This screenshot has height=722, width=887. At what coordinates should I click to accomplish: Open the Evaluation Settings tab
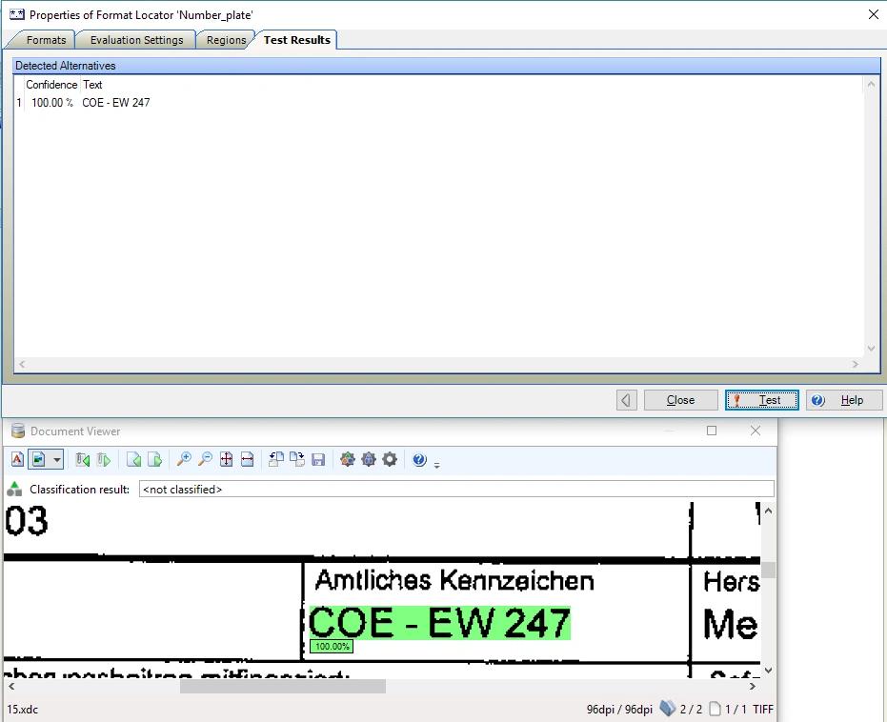pos(136,40)
